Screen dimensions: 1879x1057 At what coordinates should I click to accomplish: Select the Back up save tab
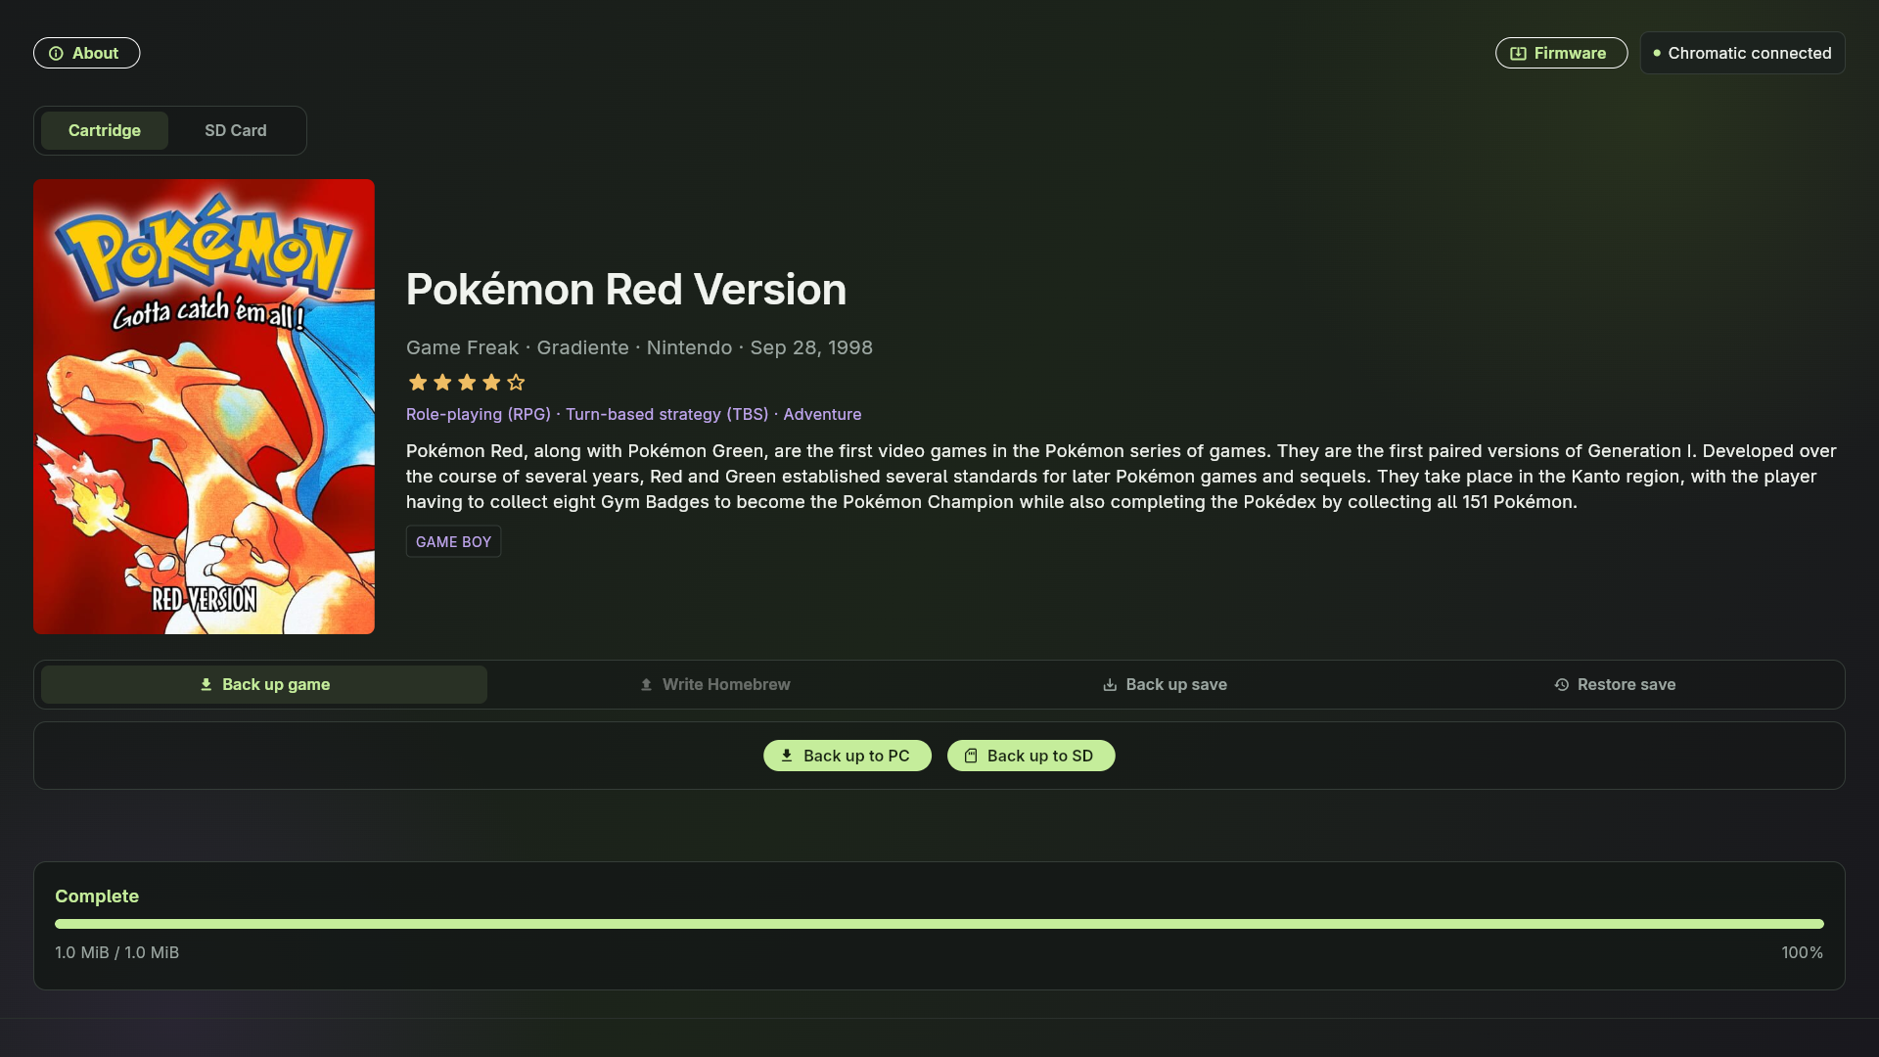click(1165, 684)
